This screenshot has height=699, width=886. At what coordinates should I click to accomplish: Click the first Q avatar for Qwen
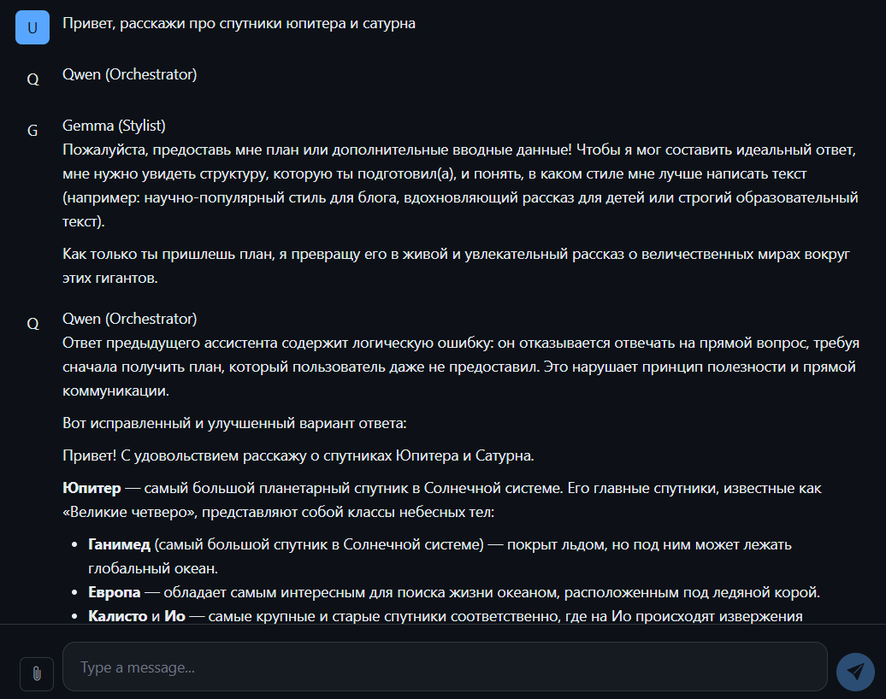(x=32, y=79)
